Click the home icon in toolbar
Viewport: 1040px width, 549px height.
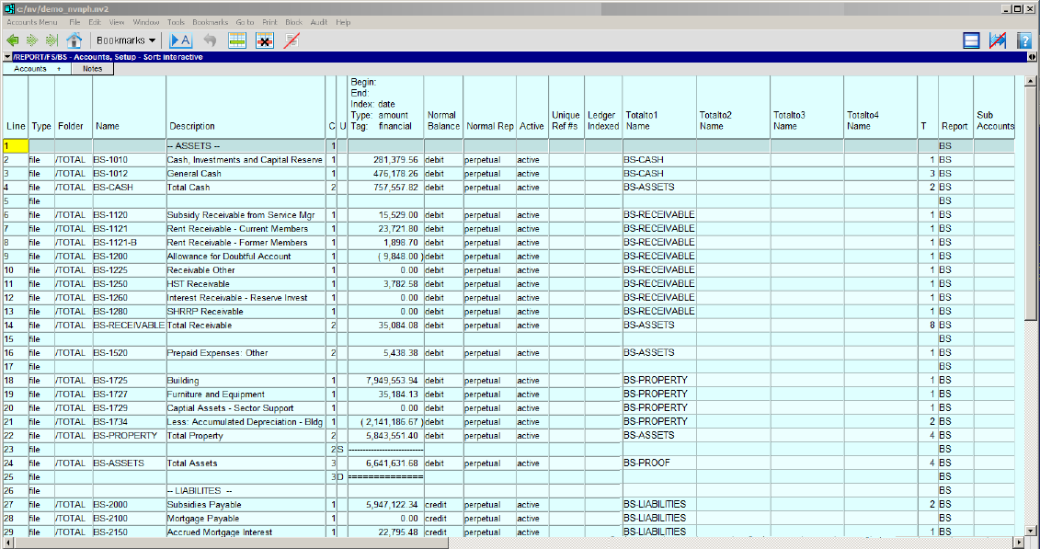coord(74,40)
